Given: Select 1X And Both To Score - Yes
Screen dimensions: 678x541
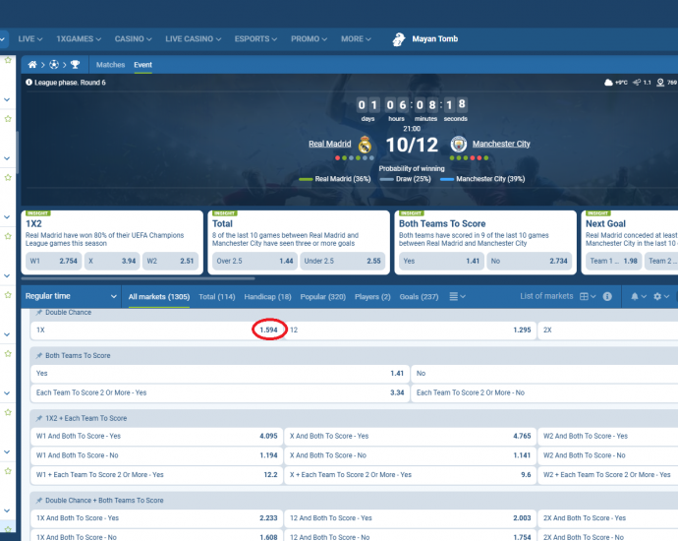Looking at the screenshot, I should tap(157, 518).
